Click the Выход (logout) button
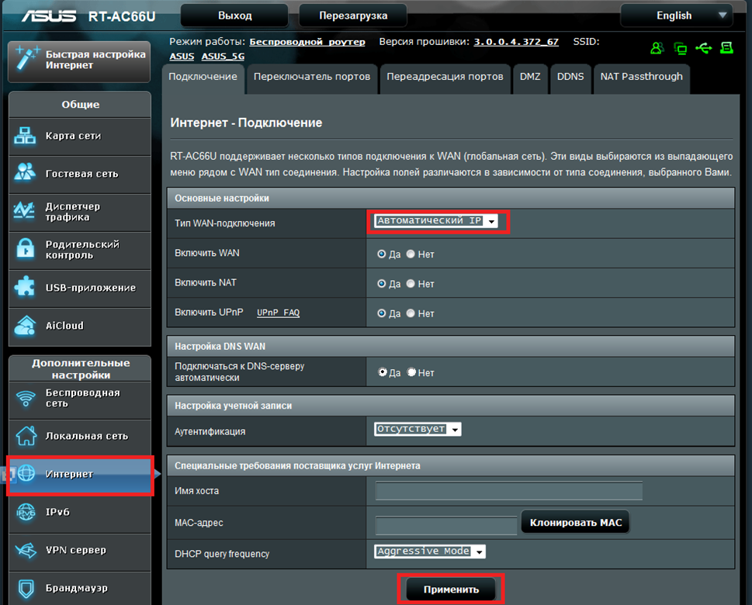This screenshot has height=605, width=752. pyautogui.click(x=235, y=16)
